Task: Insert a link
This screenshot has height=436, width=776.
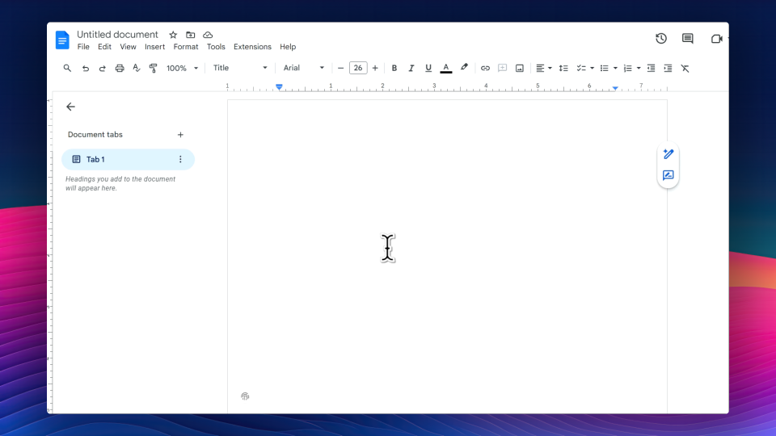Action: [485, 68]
